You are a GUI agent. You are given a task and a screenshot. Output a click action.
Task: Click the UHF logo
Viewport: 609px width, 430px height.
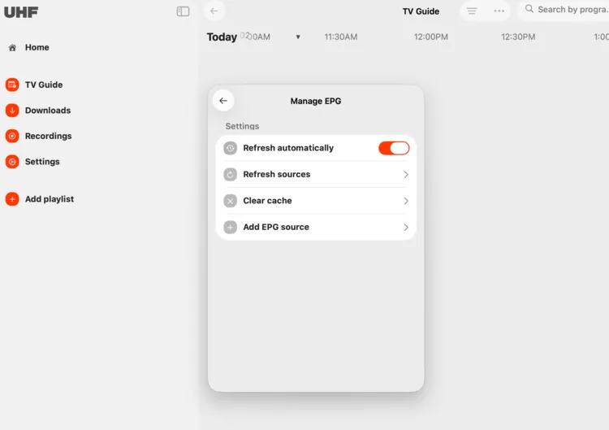[21, 12]
